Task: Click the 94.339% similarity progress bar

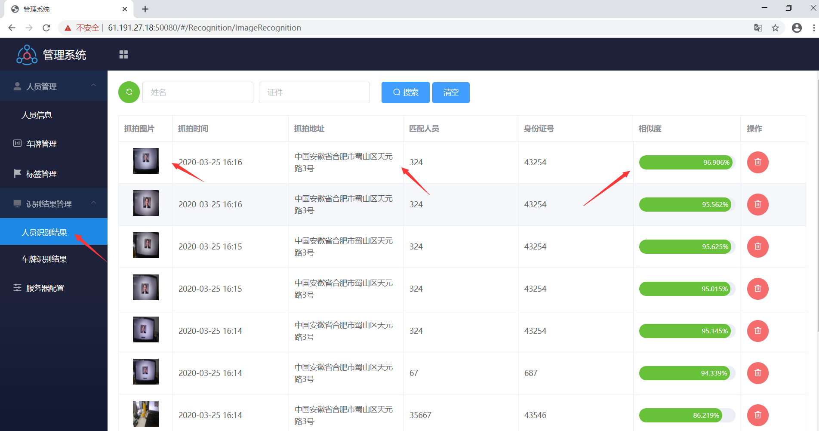Action: coord(687,373)
